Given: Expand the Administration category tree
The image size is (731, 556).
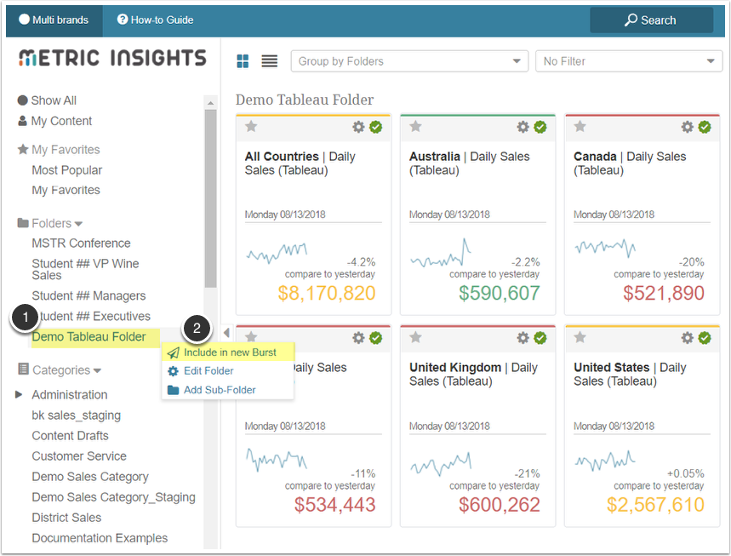Looking at the screenshot, I should coord(20,394).
